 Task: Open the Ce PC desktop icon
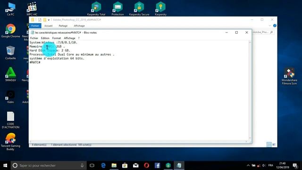10,9
